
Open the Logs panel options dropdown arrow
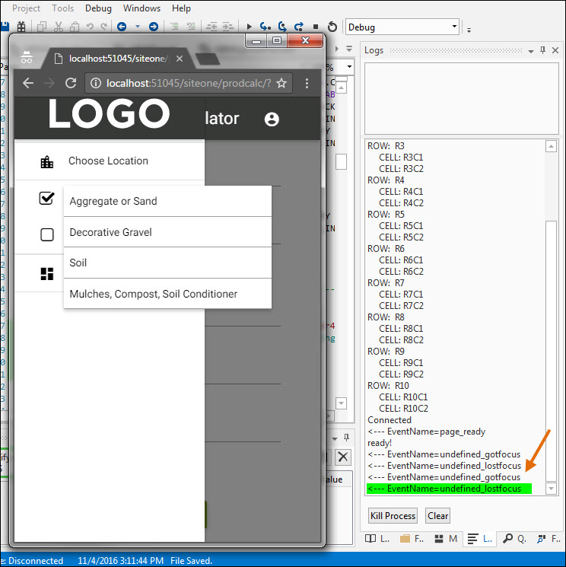click(x=531, y=51)
